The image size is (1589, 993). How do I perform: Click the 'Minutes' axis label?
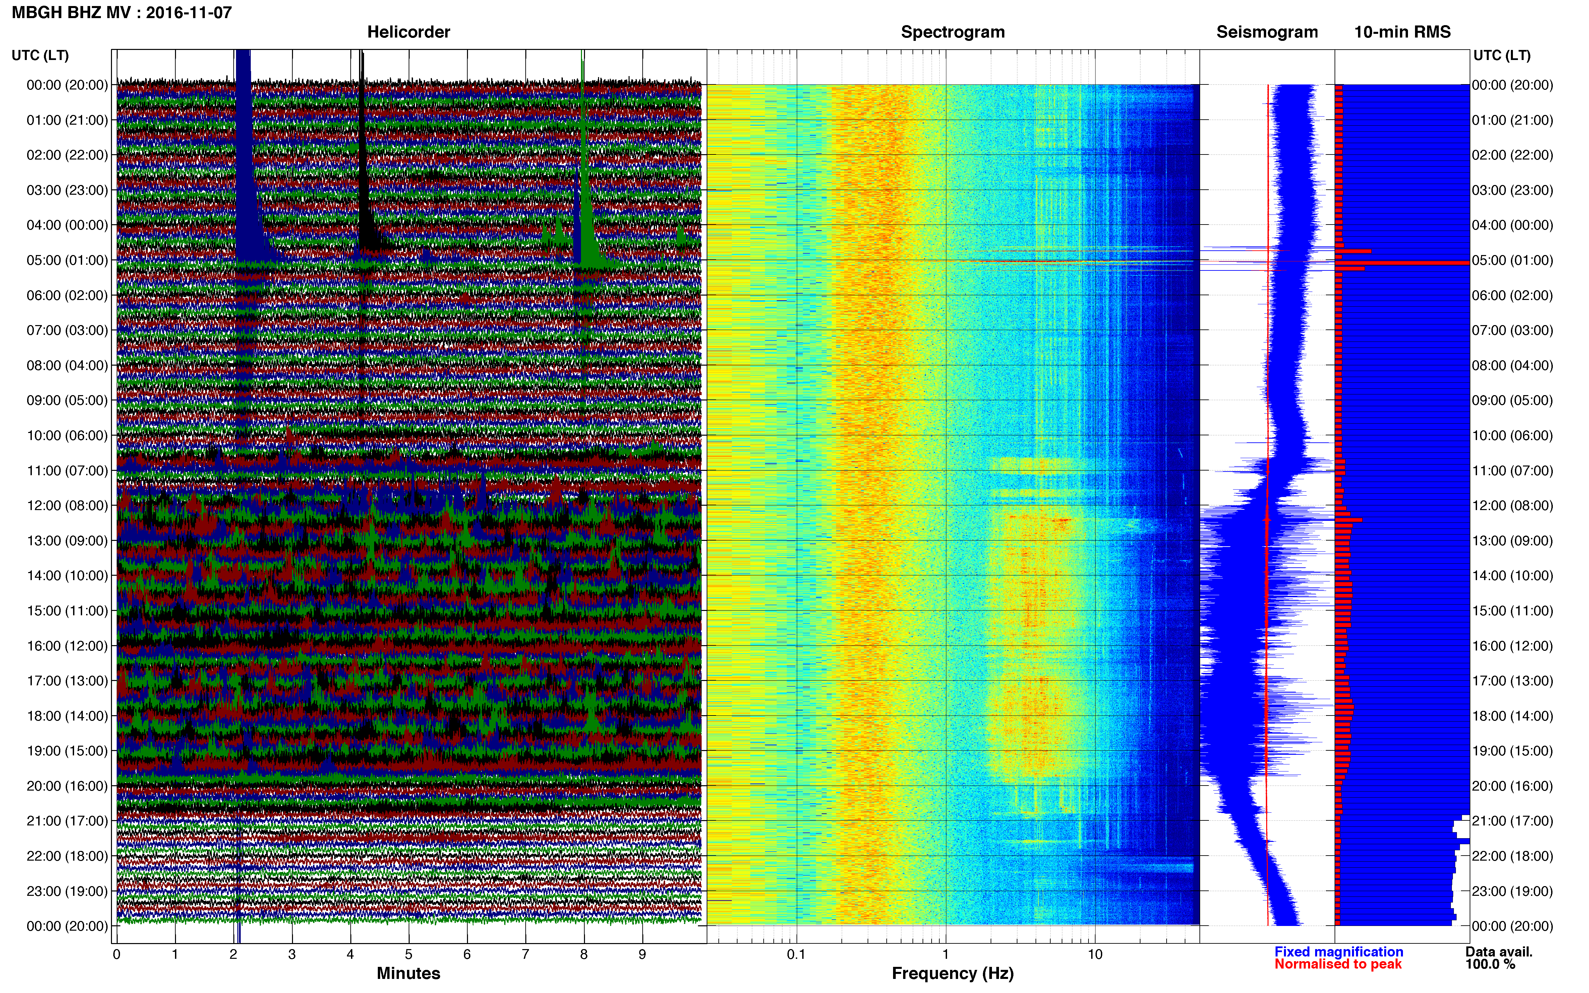click(408, 973)
